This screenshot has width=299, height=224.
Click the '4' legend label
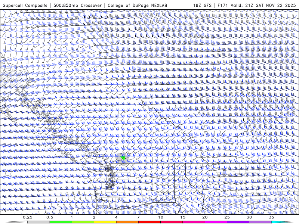coord(116,217)
